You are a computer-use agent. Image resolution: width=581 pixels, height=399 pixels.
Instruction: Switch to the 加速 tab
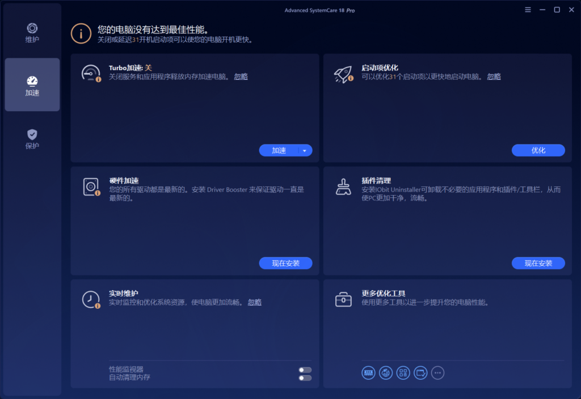tap(32, 84)
